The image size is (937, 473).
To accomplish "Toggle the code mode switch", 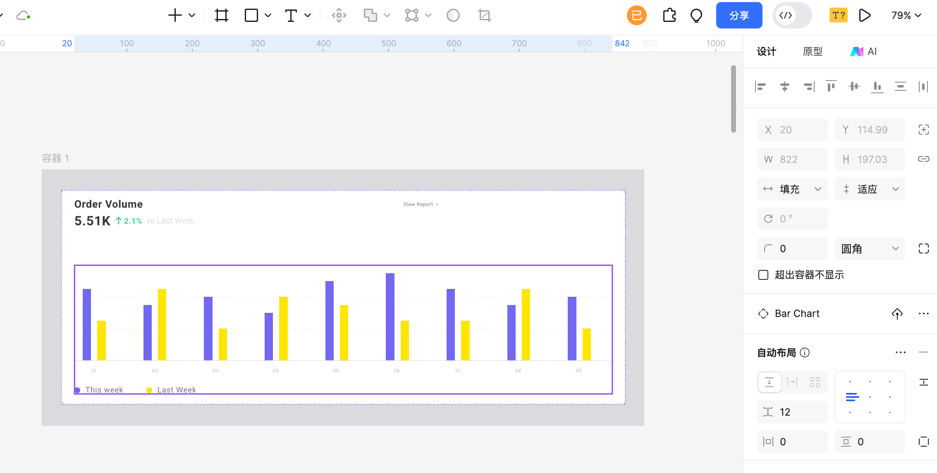I will (x=791, y=16).
